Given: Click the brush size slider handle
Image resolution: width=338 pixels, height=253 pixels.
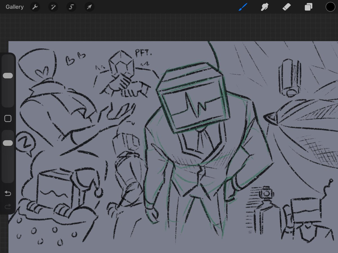Looking at the screenshot, I should coord(8,76).
